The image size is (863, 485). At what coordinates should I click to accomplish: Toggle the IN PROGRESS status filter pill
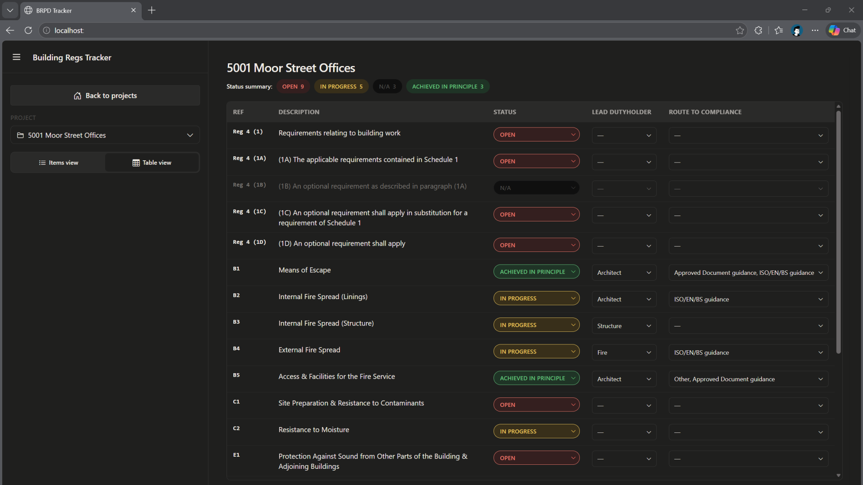[341, 86]
